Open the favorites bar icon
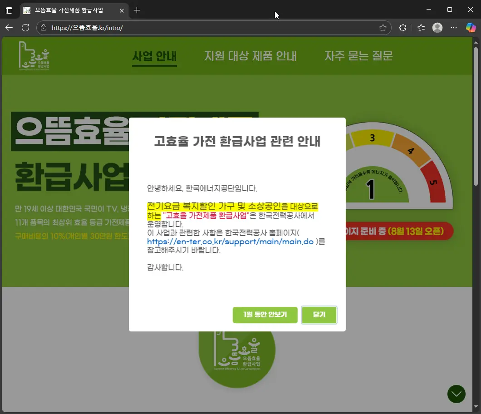The image size is (481, 414). pyautogui.click(x=420, y=28)
